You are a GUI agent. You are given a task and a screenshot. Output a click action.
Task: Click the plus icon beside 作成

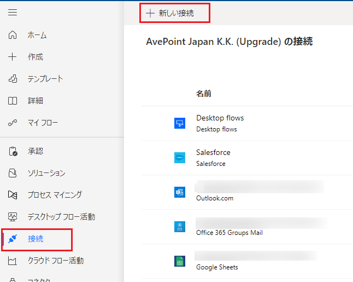(x=13, y=57)
